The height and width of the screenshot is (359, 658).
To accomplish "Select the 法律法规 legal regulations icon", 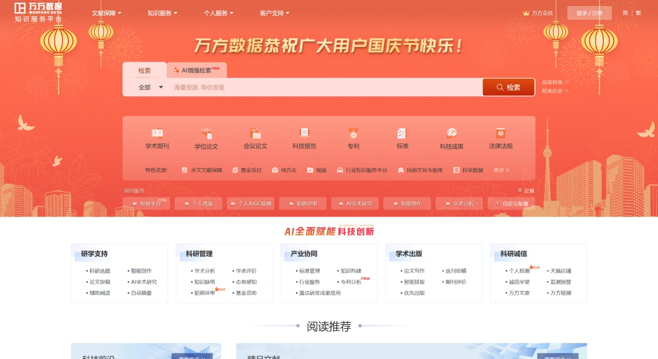I will [500, 138].
